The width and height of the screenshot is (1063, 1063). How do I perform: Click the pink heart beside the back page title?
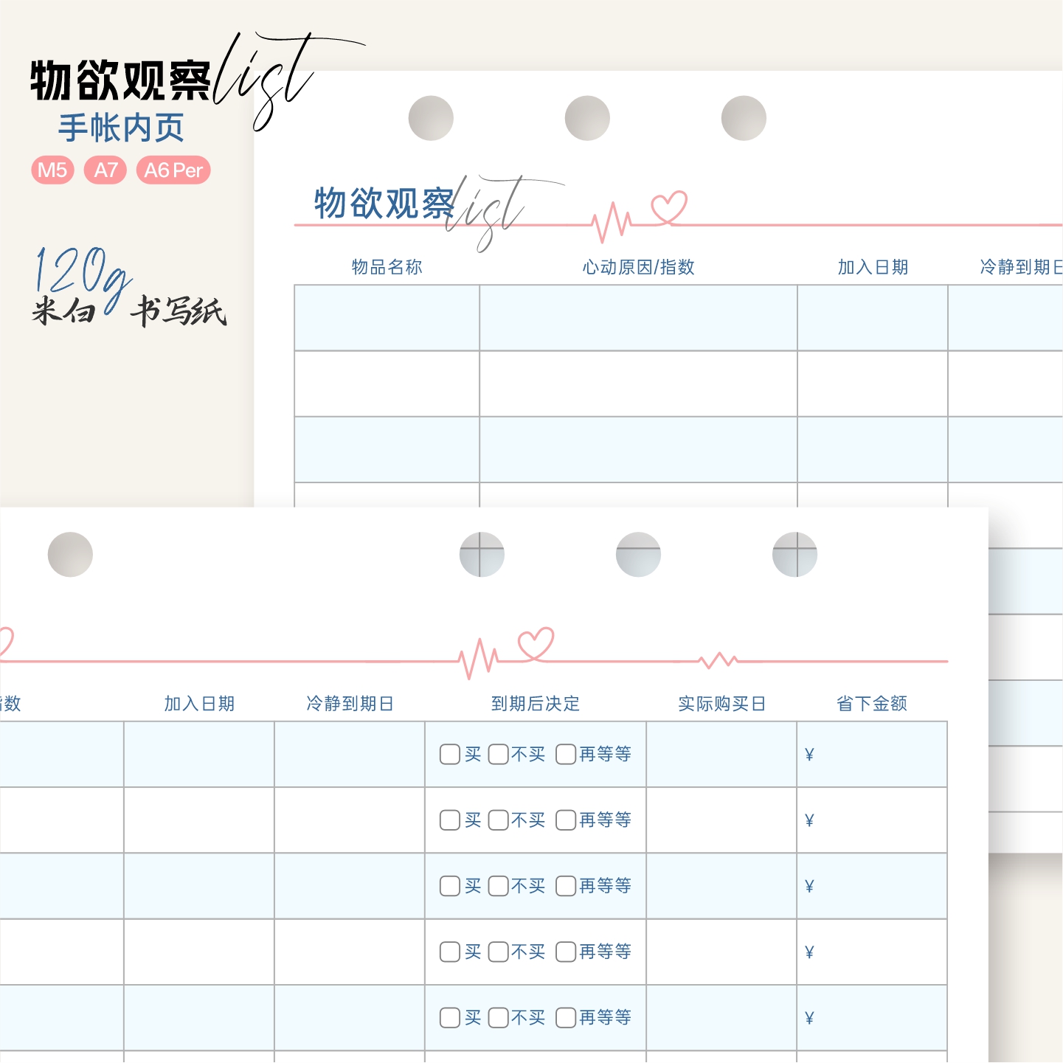point(670,207)
